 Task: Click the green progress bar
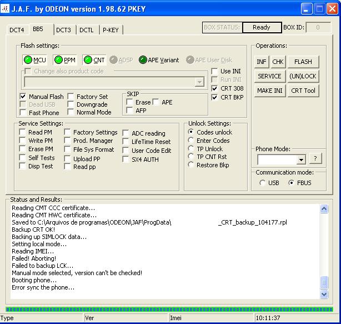click(x=169, y=308)
